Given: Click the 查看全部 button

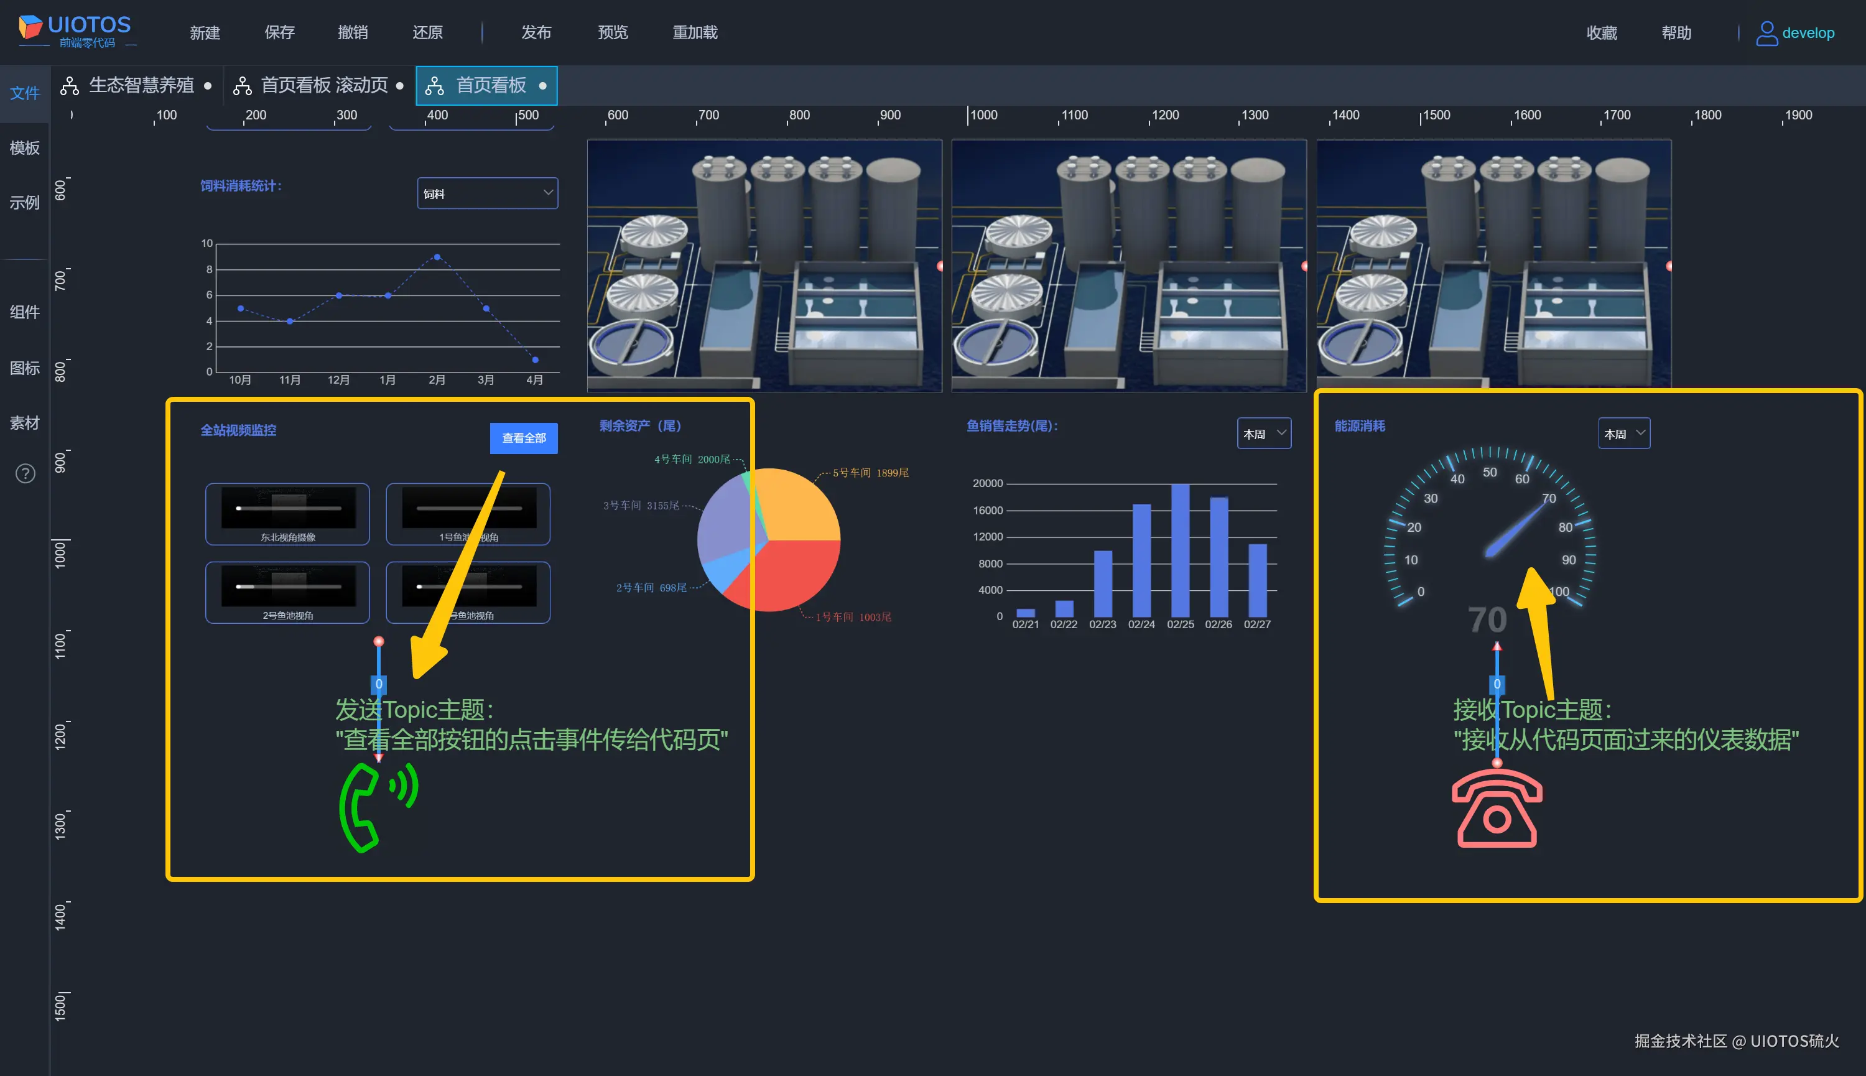Looking at the screenshot, I should 523,438.
